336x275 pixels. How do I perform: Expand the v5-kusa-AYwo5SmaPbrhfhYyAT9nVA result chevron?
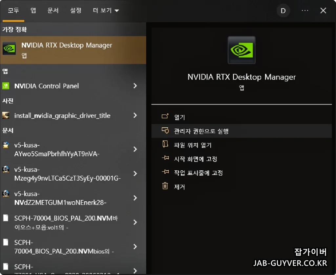[135, 149]
